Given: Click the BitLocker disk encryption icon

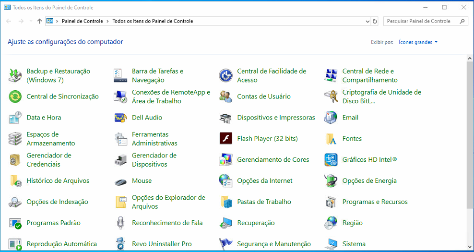Looking at the screenshot, I should 331,96.
